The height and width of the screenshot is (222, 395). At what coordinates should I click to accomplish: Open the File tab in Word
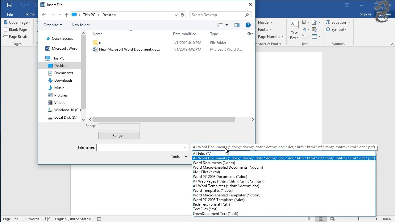coord(10,14)
